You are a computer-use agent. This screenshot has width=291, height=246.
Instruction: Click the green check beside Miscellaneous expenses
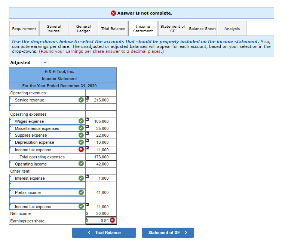pos(81,128)
